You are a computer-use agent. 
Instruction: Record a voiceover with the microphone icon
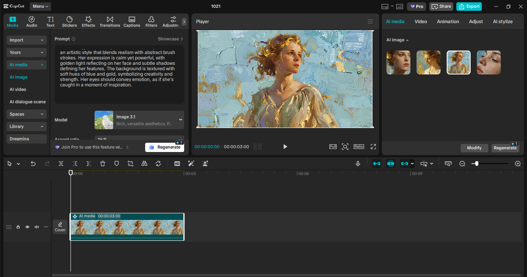tap(358, 163)
